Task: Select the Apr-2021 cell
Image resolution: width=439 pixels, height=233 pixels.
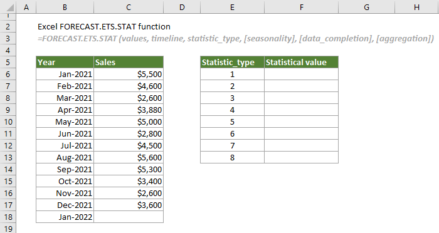Action: point(65,110)
